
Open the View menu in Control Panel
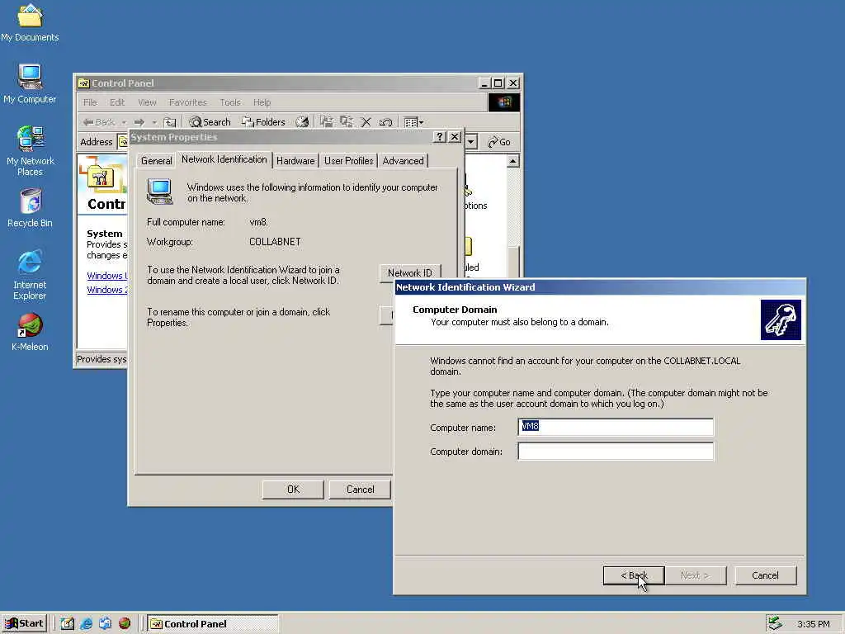point(147,102)
